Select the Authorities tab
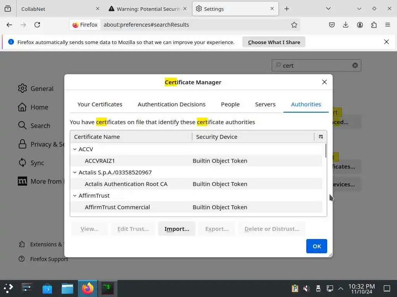Viewport: 397px width, 297px height. [x=306, y=104]
